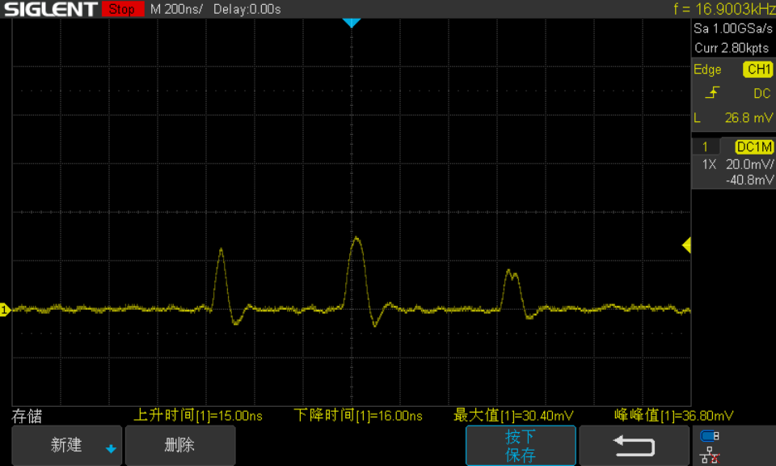Click the channel 1 ground marker on left
The width and height of the screenshot is (776, 466).
[5, 310]
